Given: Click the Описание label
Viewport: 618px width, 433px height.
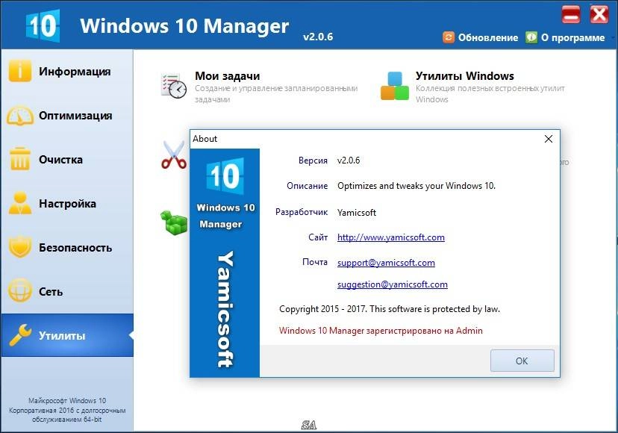Looking at the screenshot, I should click(307, 186).
